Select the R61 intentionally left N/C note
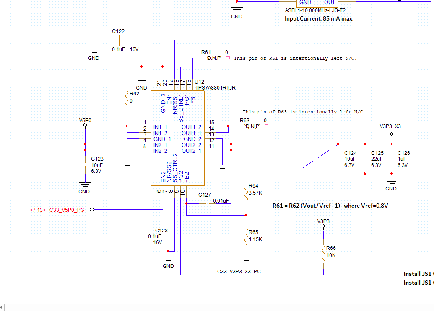Screen dimensions: 434x311 (295, 58)
